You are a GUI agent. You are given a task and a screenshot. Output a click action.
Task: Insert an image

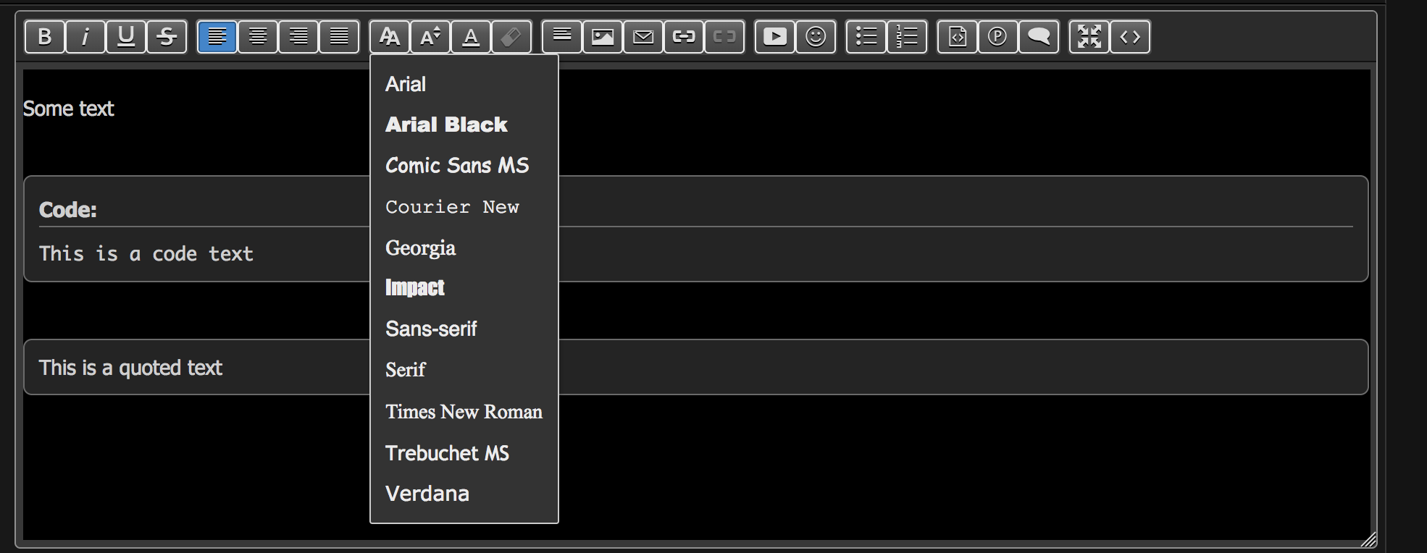pos(603,36)
